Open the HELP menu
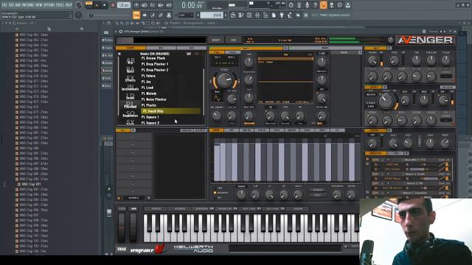This screenshot has width=472, height=265. [69, 5]
